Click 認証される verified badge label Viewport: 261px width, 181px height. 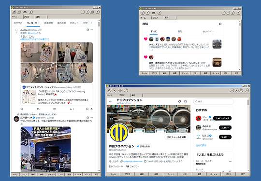point(144,146)
